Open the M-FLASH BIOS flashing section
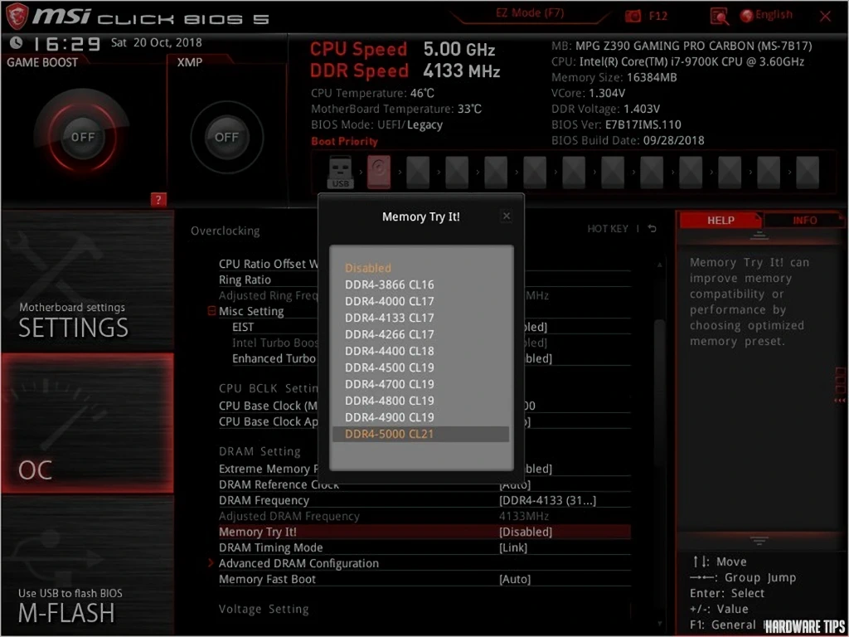The height and width of the screenshot is (637, 849). 87,564
